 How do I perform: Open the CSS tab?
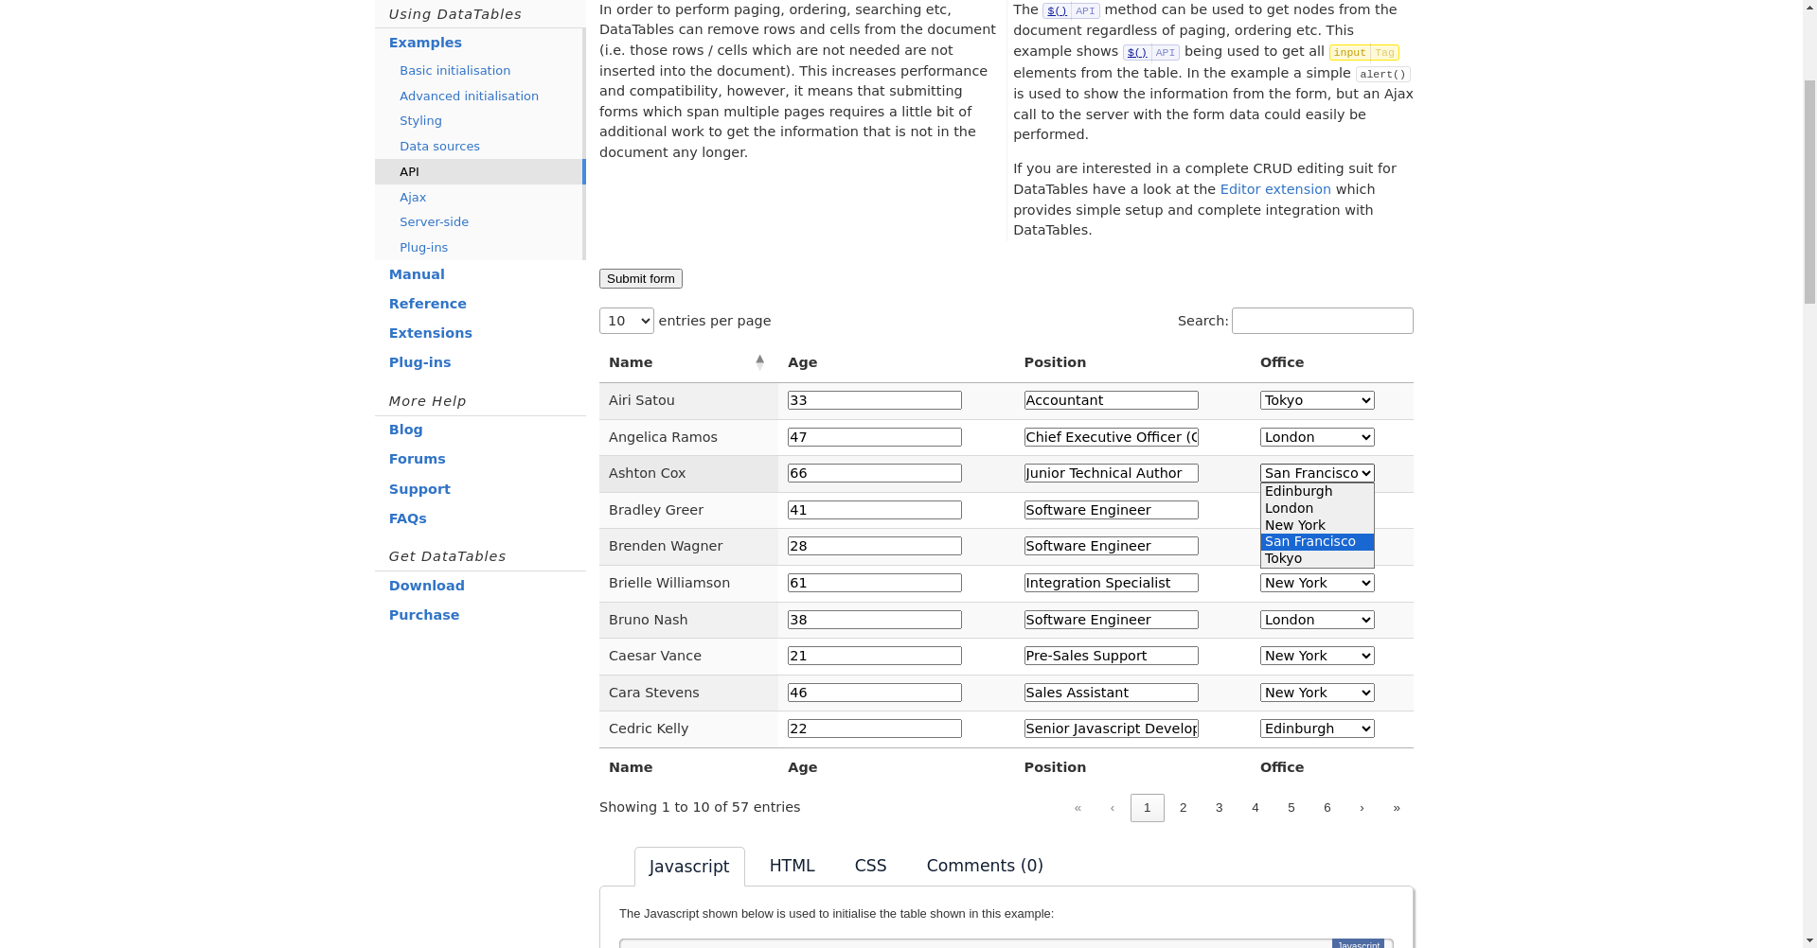(870, 866)
